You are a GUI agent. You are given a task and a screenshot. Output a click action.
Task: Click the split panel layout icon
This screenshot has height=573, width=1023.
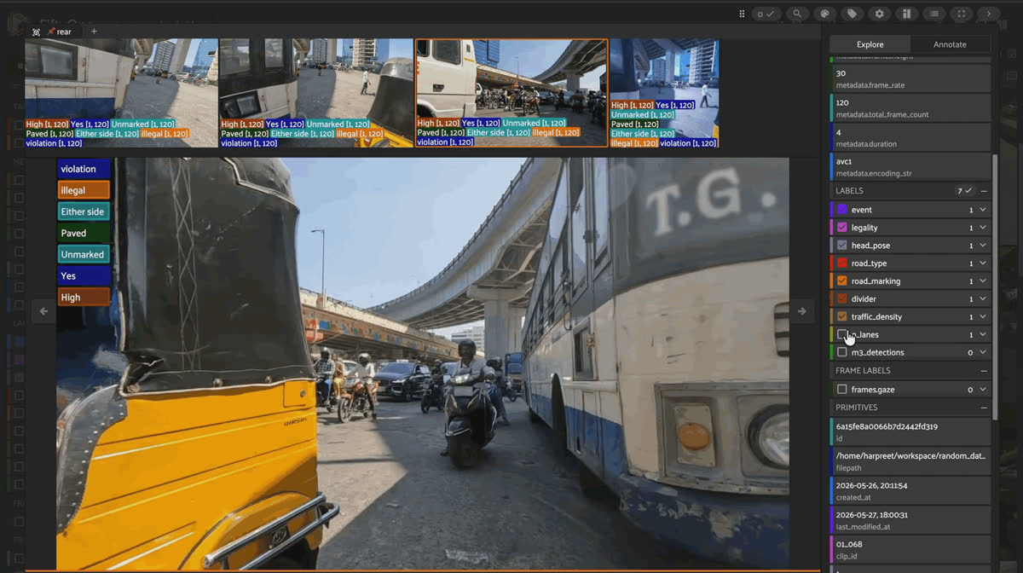point(906,14)
